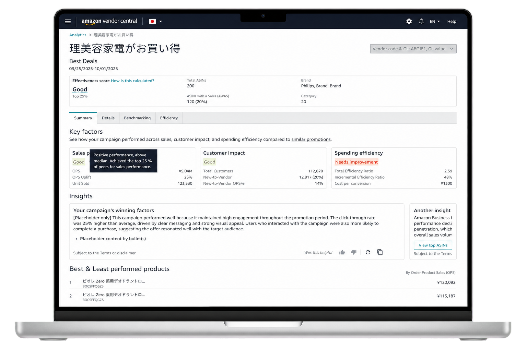
Task: Click the 'Was this helpful' text
Action: [x=318, y=253]
